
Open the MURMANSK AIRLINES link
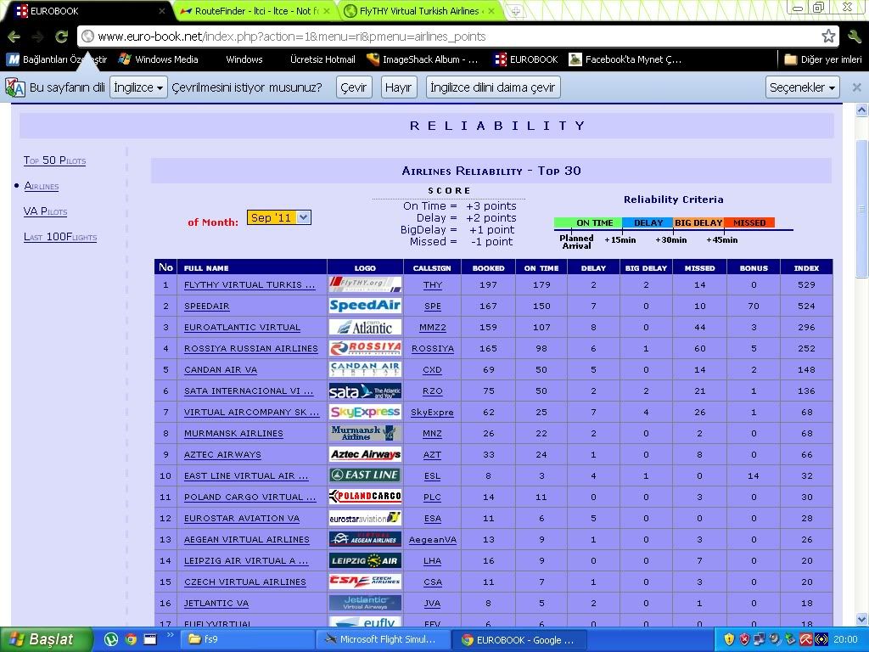point(233,434)
